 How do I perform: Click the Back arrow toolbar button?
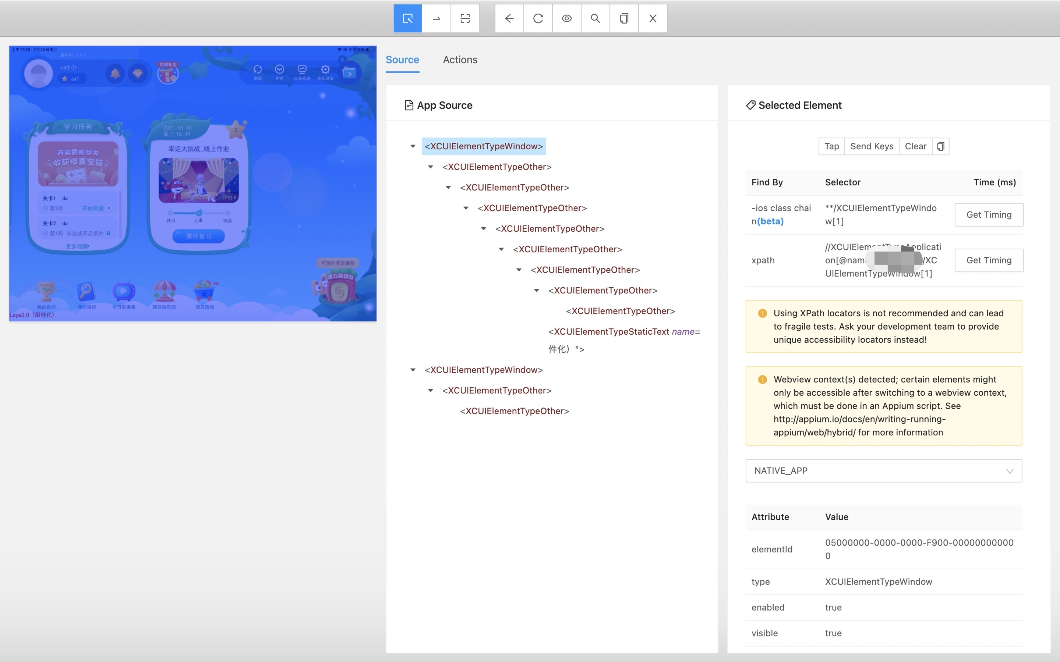click(x=509, y=18)
